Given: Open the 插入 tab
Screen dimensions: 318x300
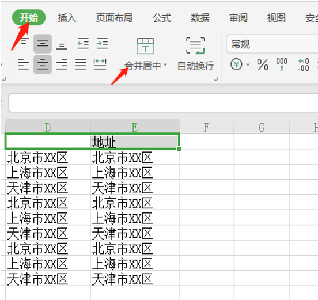Looking at the screenshot, I should click(67, 18).
